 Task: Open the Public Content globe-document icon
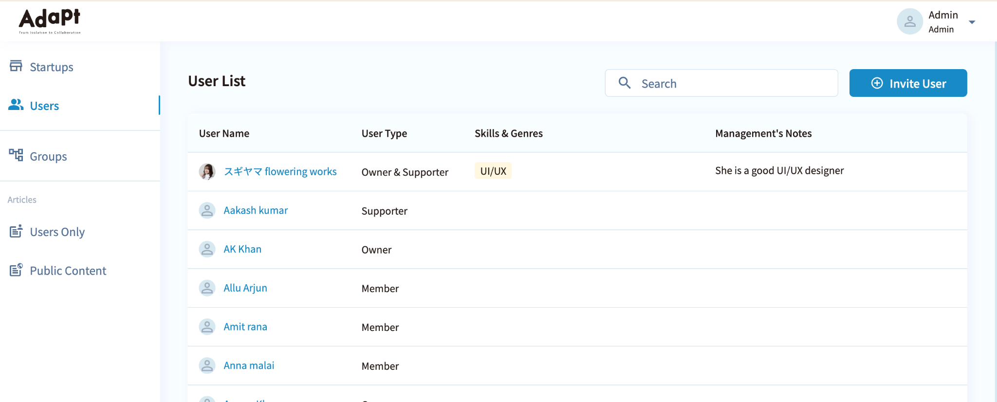tap(16, 270)
